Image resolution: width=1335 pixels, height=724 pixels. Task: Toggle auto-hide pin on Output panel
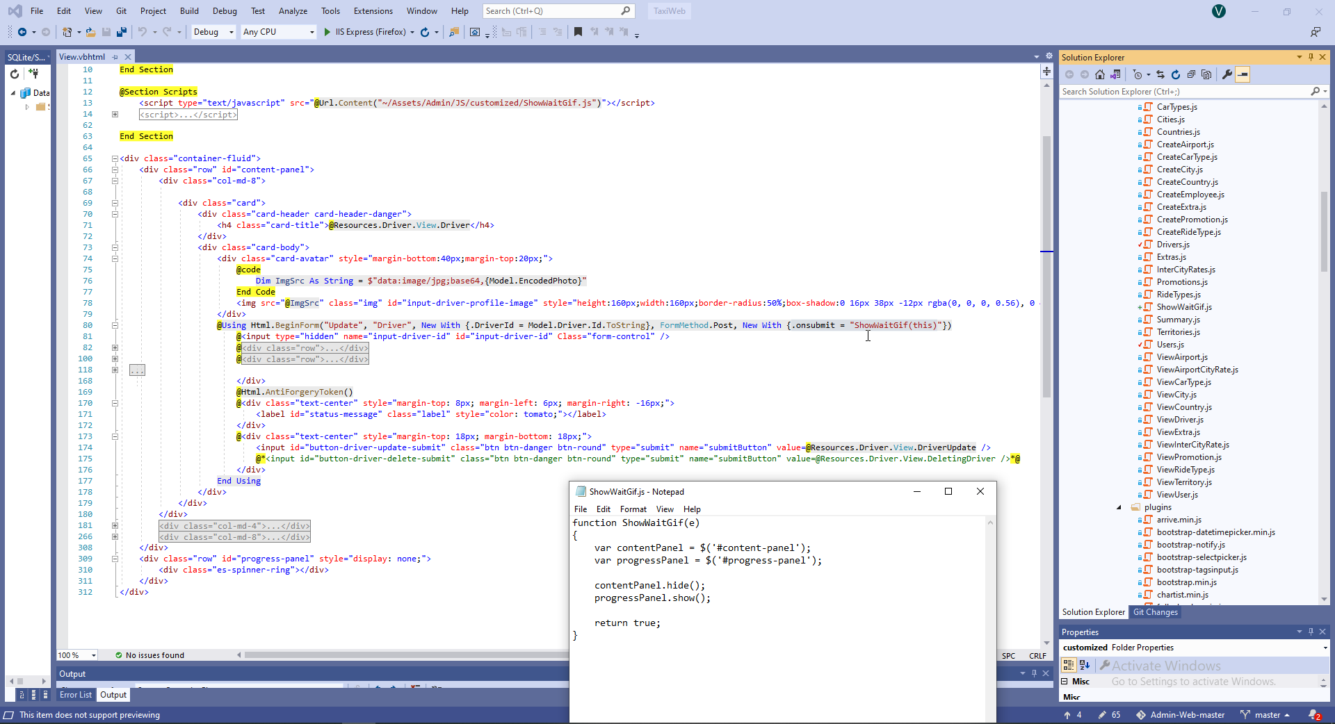(1034, 673)
